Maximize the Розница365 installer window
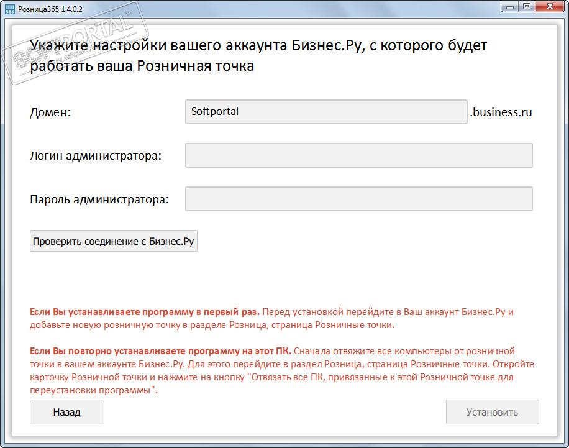569x448 pixels. pyautogui.click(x=527, y=7)
